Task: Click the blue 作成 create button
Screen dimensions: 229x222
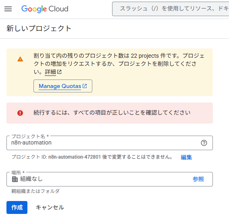Action: click(x=17, y=207)
